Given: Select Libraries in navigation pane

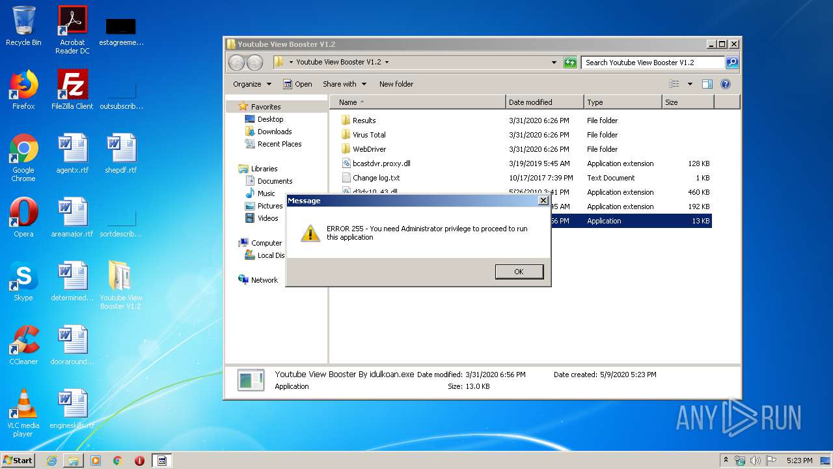Looking at the screenshot, I should 264,169.
